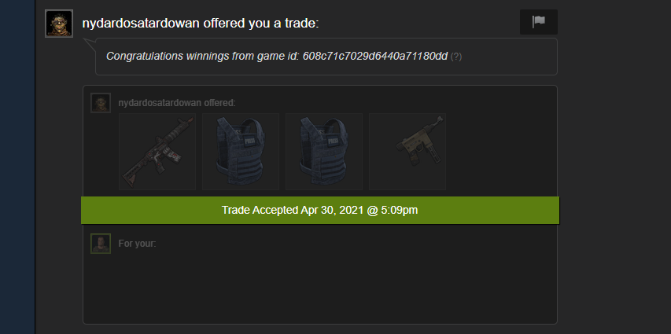The width and height of the screenshot is (671, 334).
Task: Open nydardosatardowan name in trade header
Action: [141, 23]
